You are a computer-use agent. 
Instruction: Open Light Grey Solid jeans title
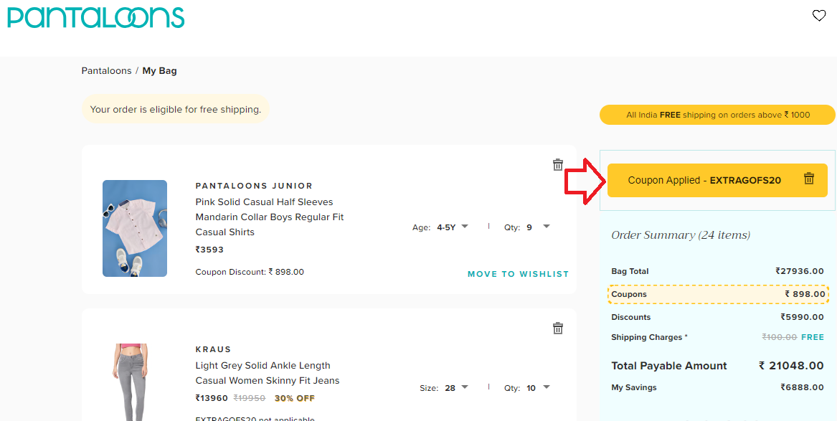tap(268, 373)
